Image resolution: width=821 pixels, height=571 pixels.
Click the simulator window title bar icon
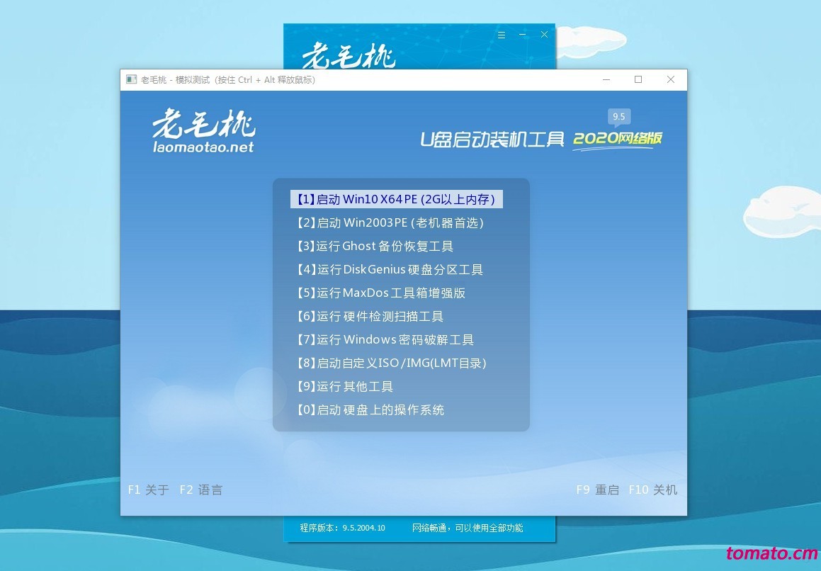(132, 79)
